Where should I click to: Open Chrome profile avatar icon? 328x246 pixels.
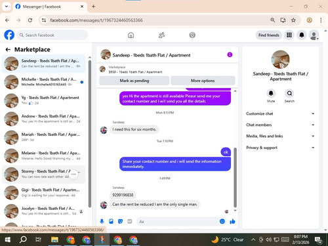[x=309, y=20]
